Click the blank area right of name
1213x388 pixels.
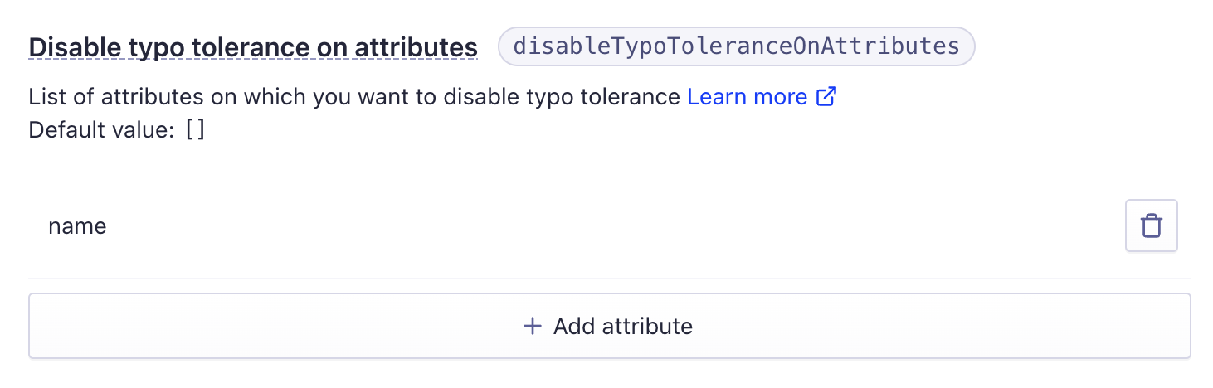pos(614,226)
